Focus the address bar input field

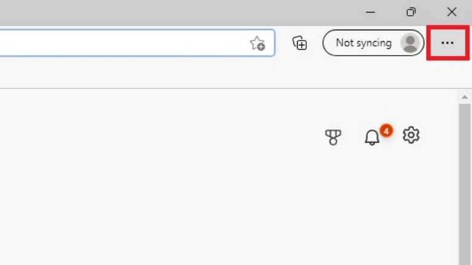[121, 44]
